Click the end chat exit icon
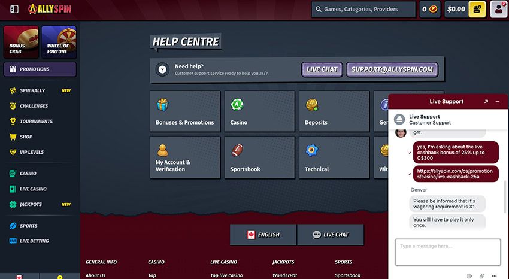Viewport: 509px width, 279px height. pyautogui.click(x=469, y=276)
